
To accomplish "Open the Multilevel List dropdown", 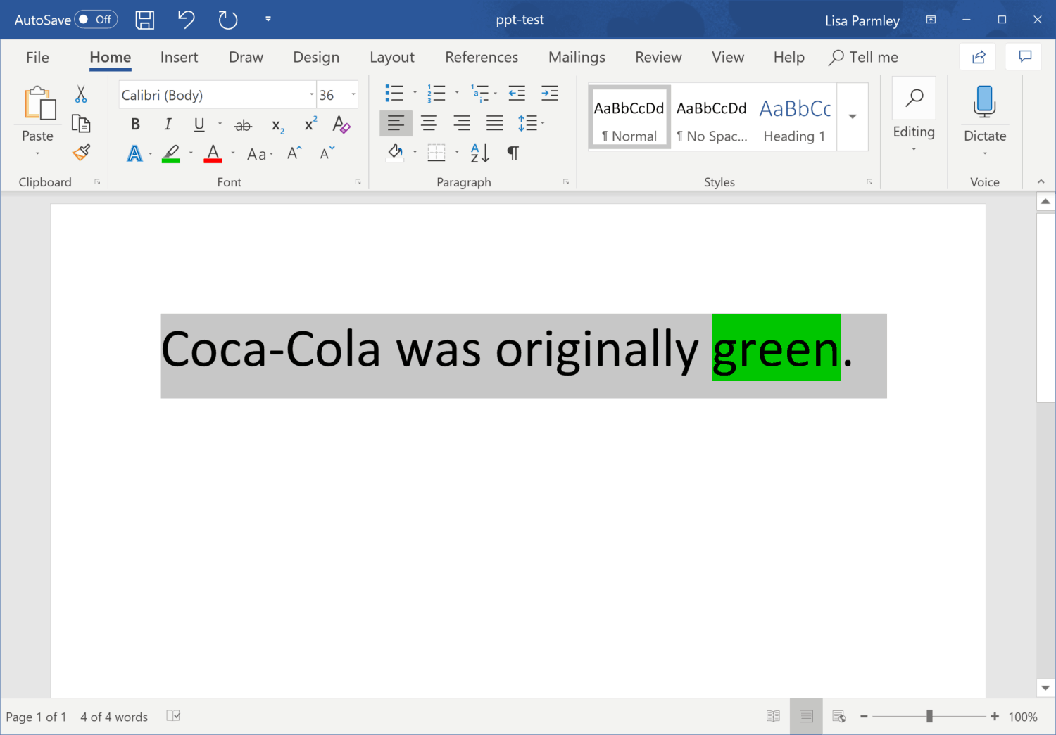I will [x=496, y=93].
